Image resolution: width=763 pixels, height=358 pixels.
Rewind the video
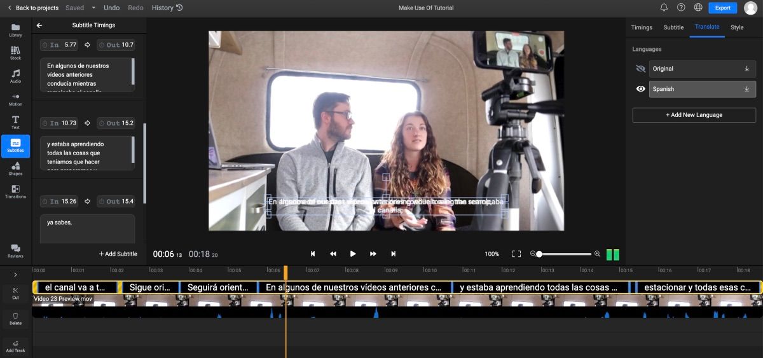333,254
